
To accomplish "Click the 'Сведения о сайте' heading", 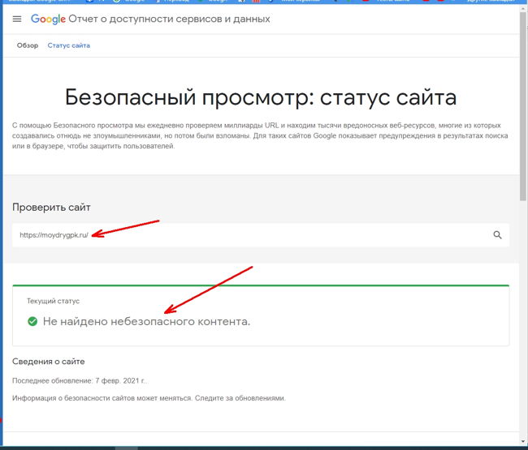I will click(x=49, y=362).
